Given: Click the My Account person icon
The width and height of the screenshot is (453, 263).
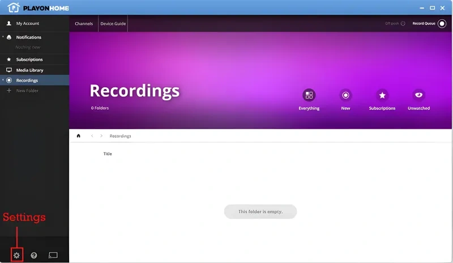Looking at the screenshot, I should (x=9, y=23).
